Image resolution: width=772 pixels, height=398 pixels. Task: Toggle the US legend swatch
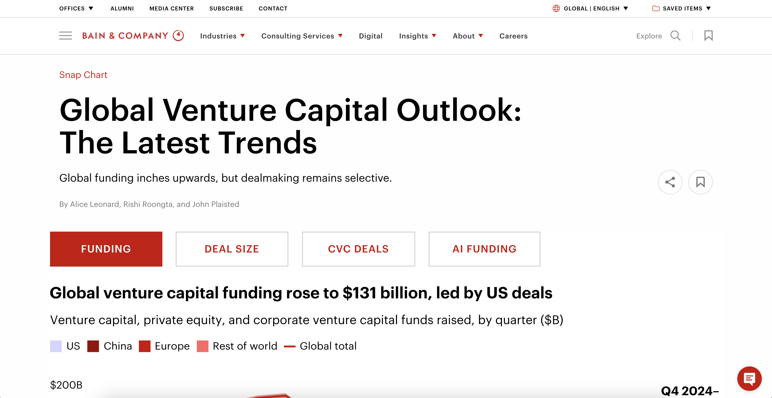(56, 346)
